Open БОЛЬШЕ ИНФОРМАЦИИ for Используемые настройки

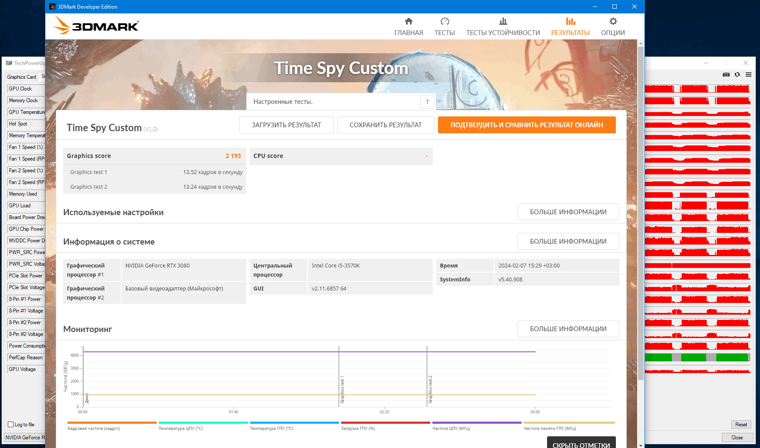click(x=568, y=212)
